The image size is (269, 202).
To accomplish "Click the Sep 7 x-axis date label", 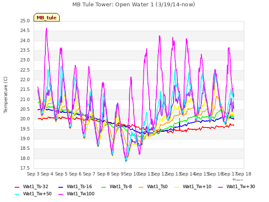I will tap(89, 174).
